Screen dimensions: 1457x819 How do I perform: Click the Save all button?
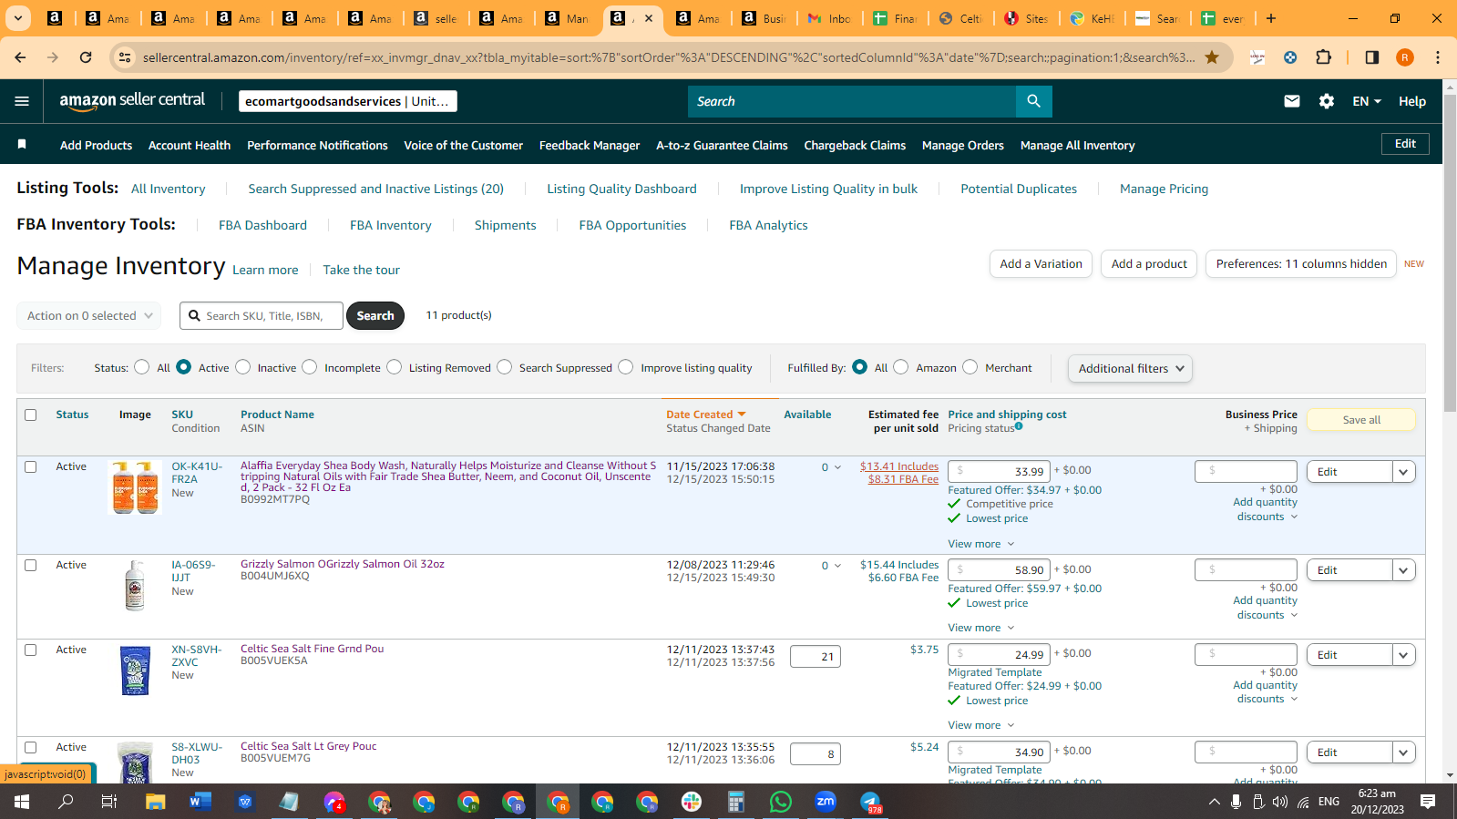1361,420
